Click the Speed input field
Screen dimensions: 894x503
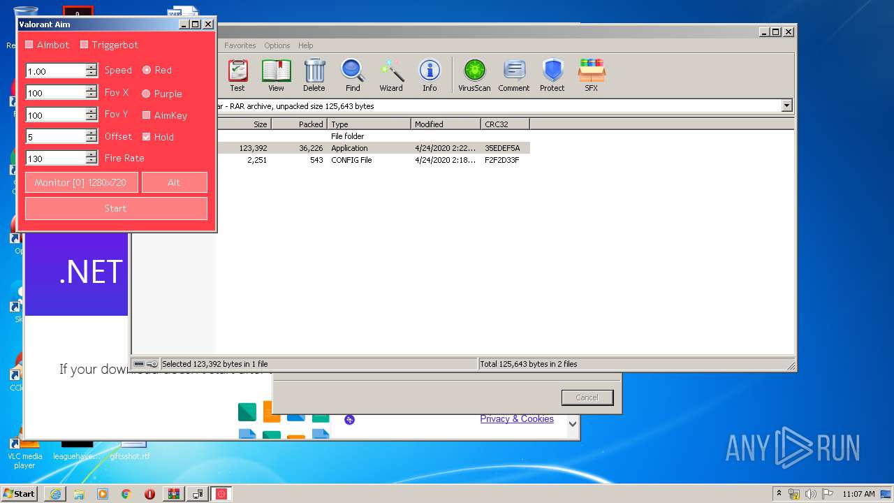pyautogui.click(x=56, y=71)
